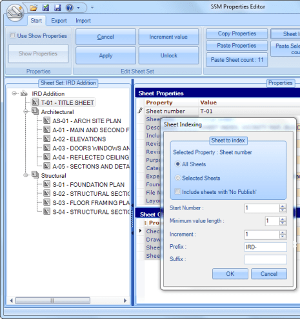Click the Copy Properties button

pyautogui.click(x=237, y=34)
